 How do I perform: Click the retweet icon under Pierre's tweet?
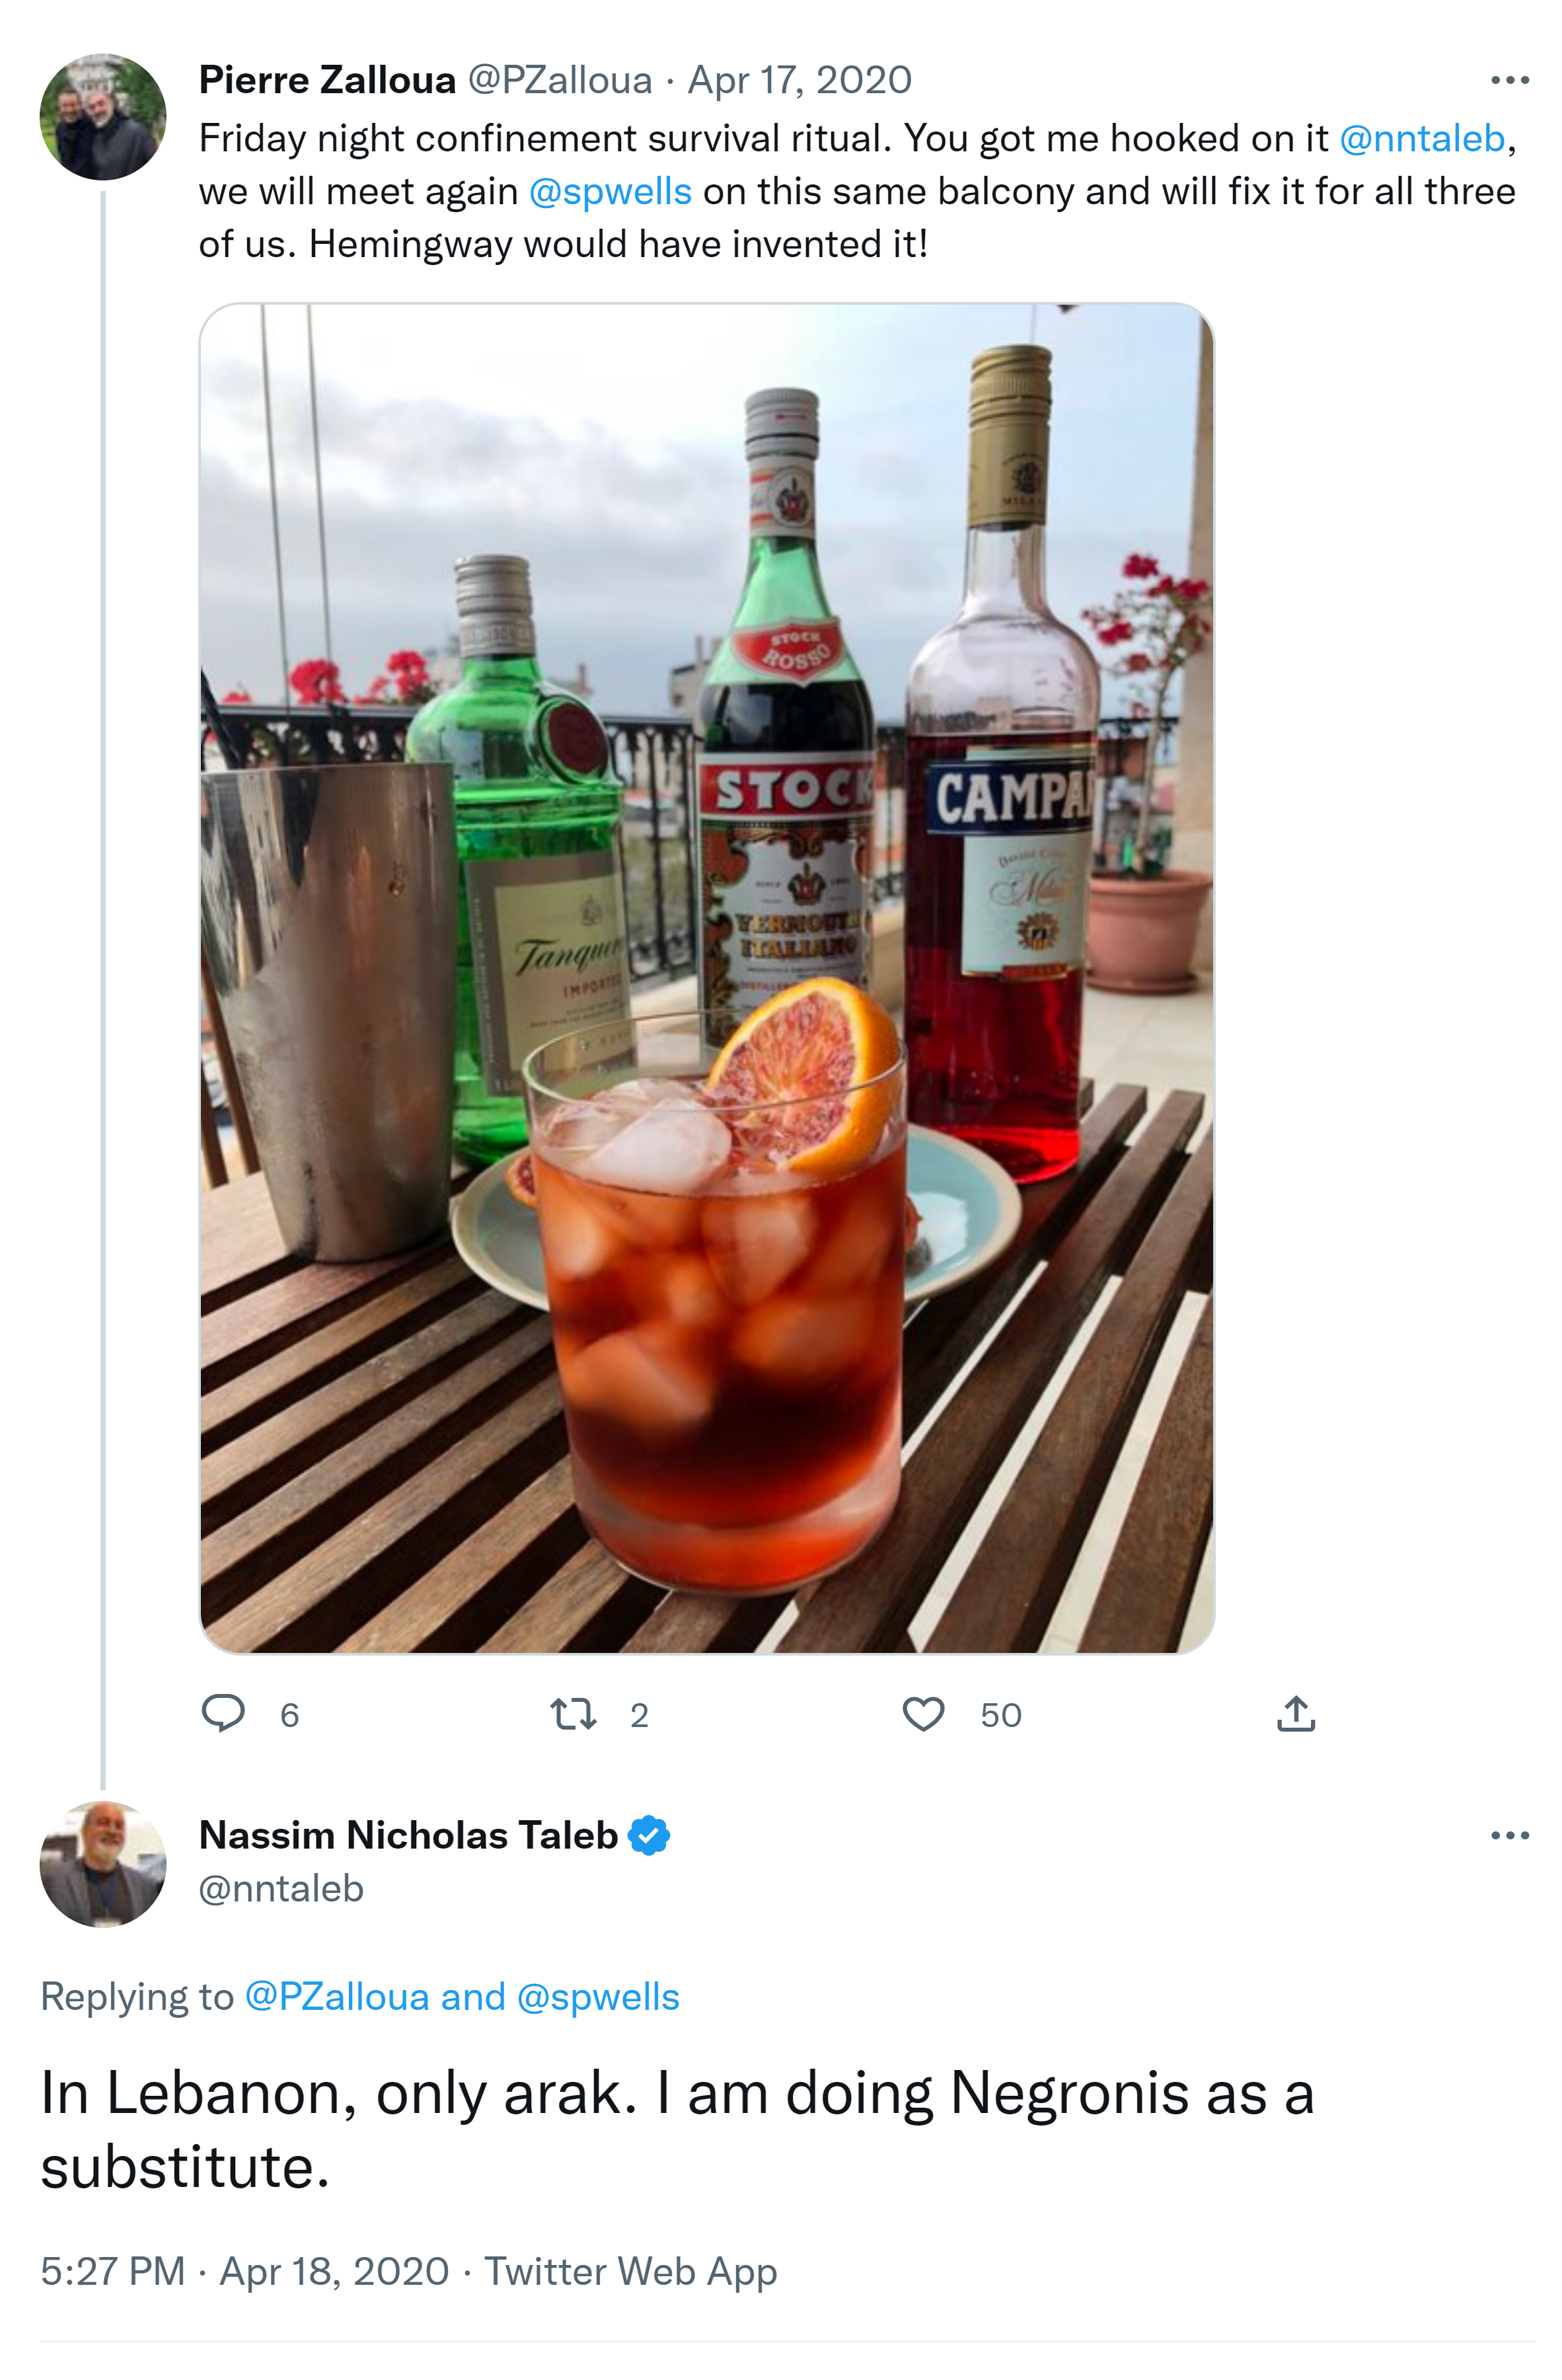[574, 1714]
